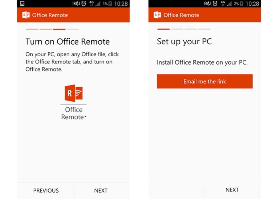Tap the mute/vibrate icon in right status bar
Screen dimensions: 277x199
point(207,4)
